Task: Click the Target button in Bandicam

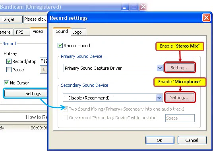Action: (11, 19)
